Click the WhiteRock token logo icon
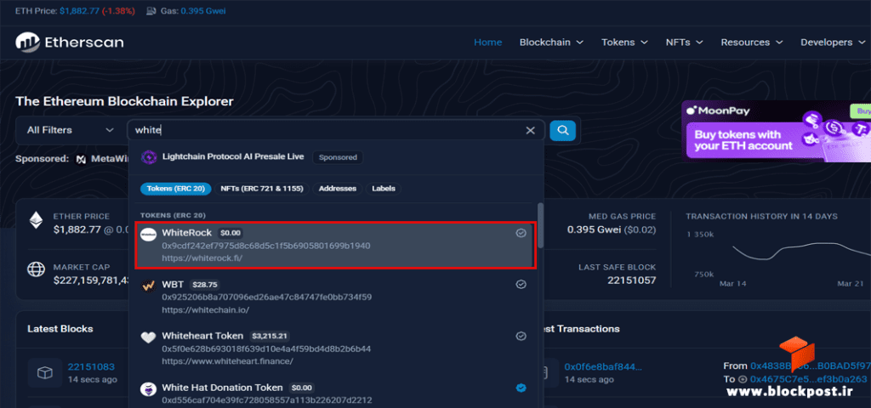The height and width of the screenshot is (408, 871). [148, 235]
